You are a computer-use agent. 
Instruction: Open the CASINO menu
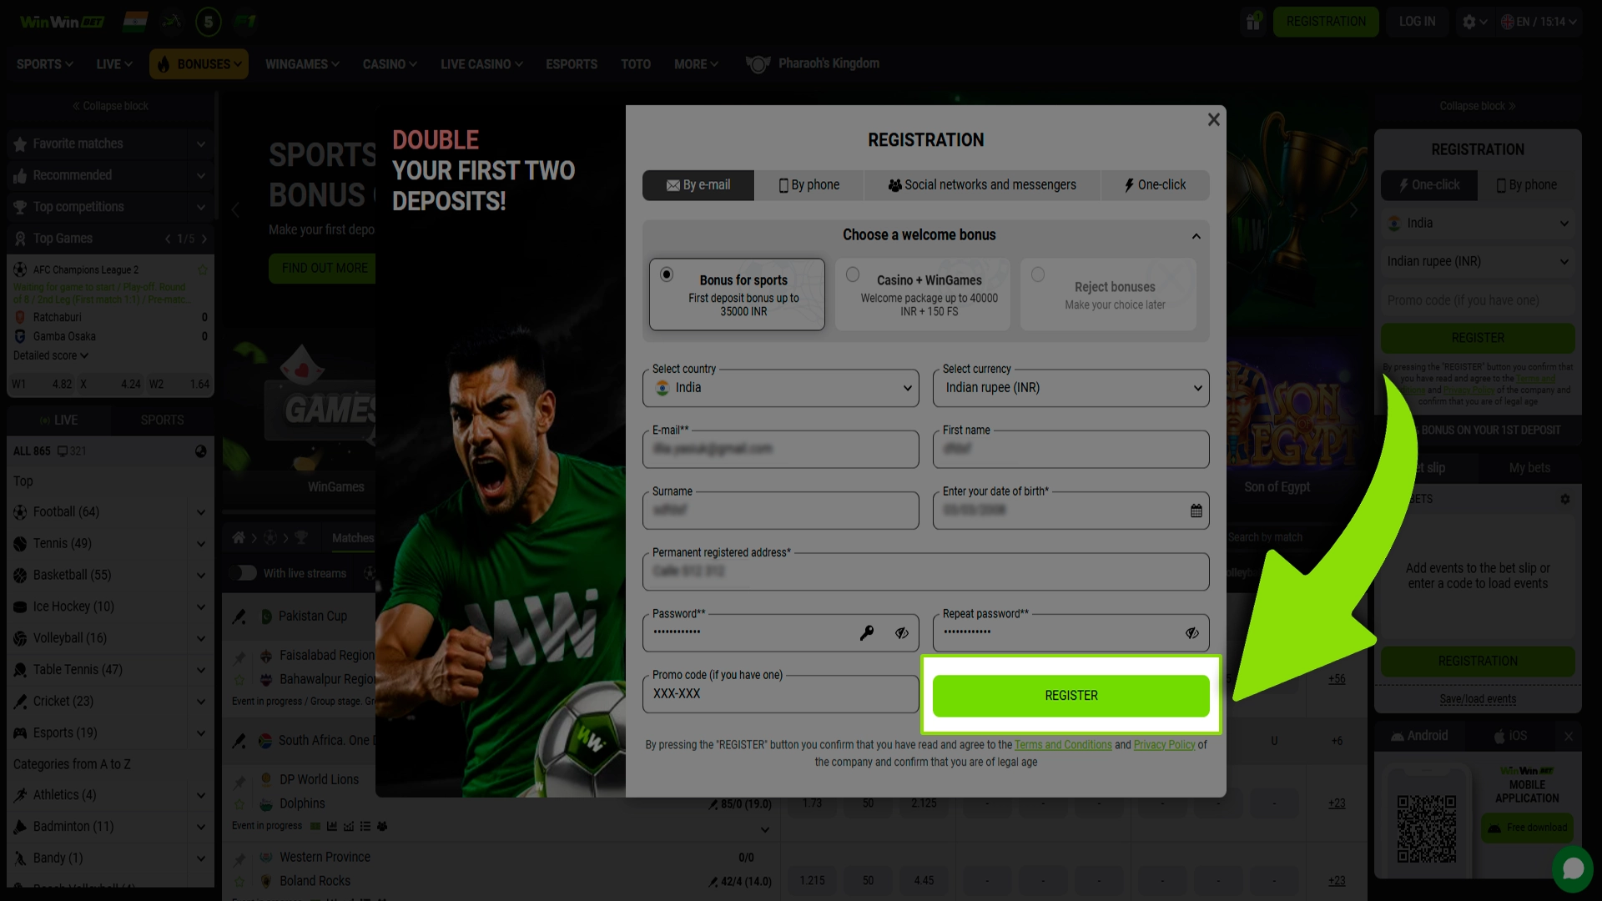(x=390, y=64)
